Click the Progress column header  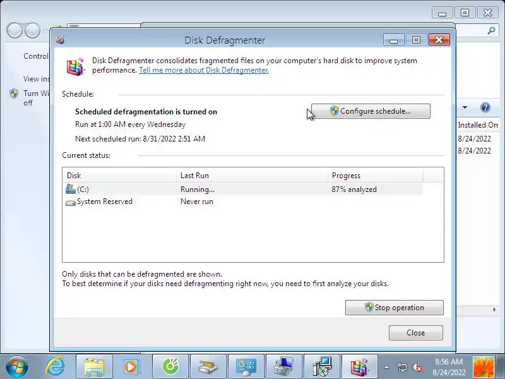point(375,176)
